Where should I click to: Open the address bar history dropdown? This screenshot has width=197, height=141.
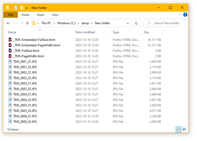tap(128, 23)
